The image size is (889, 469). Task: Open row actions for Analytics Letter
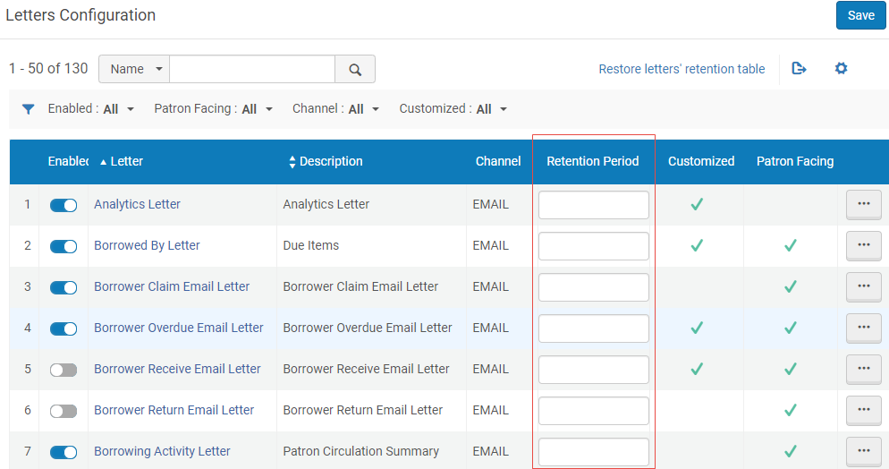click(863, 204)
